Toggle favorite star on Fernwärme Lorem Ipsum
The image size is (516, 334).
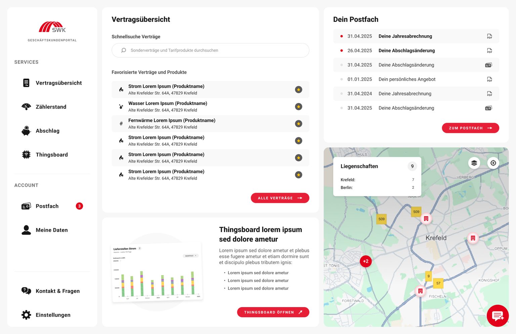click(x=299, y=124)
